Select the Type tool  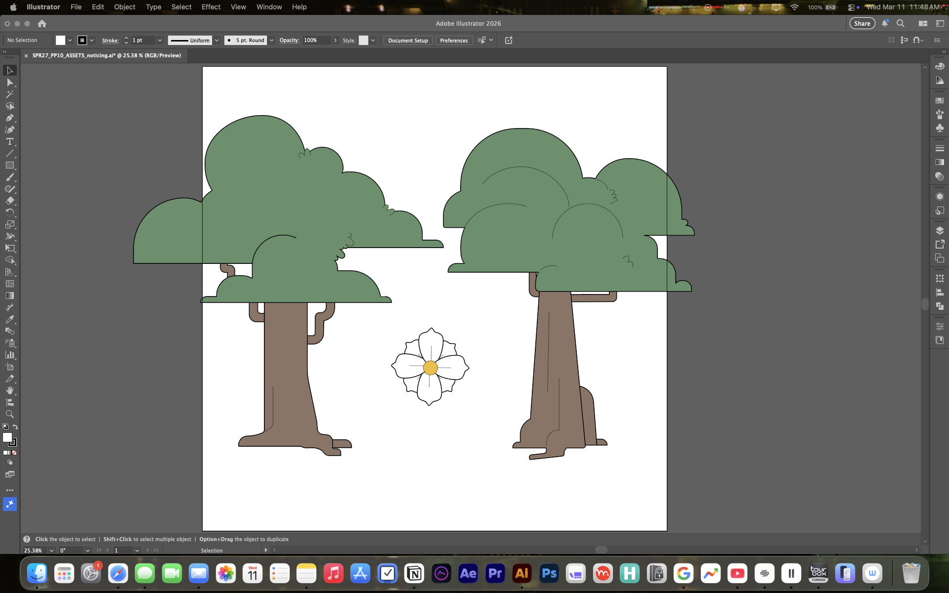tap(9, 142)
